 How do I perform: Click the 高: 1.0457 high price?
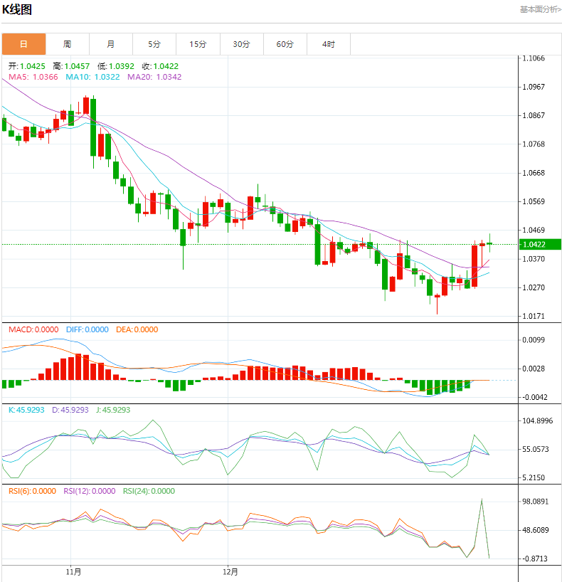pyautogui.click(x=71, y=66)
